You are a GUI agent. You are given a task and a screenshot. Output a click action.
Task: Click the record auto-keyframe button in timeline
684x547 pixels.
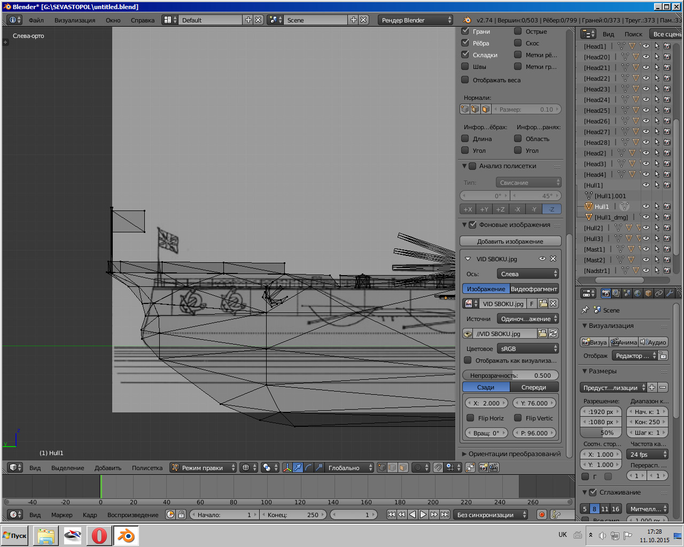542,514
